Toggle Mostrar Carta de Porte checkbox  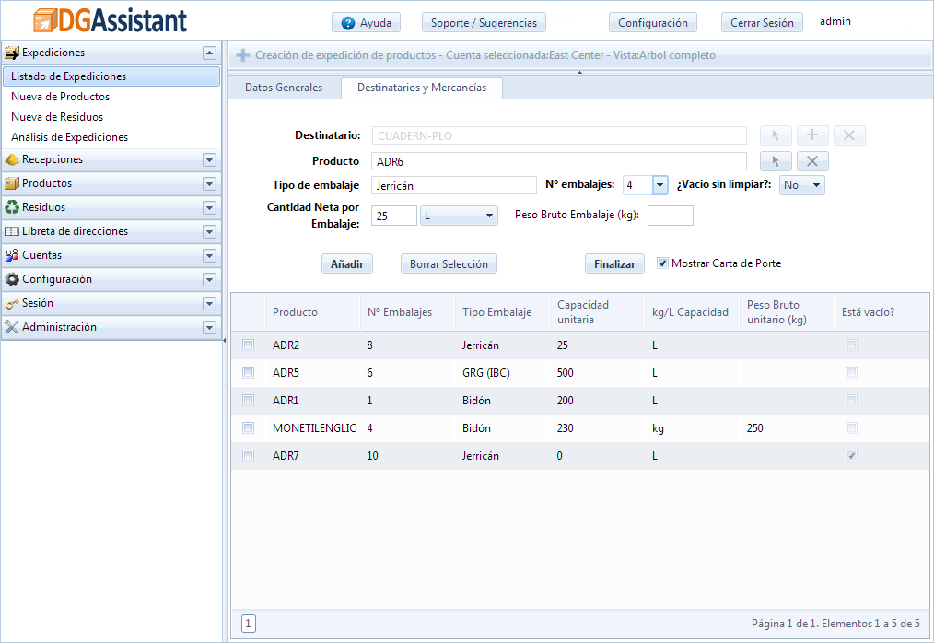(662, 263)
